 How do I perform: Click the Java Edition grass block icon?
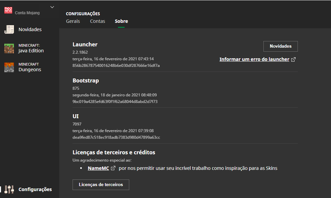(9, 48)
